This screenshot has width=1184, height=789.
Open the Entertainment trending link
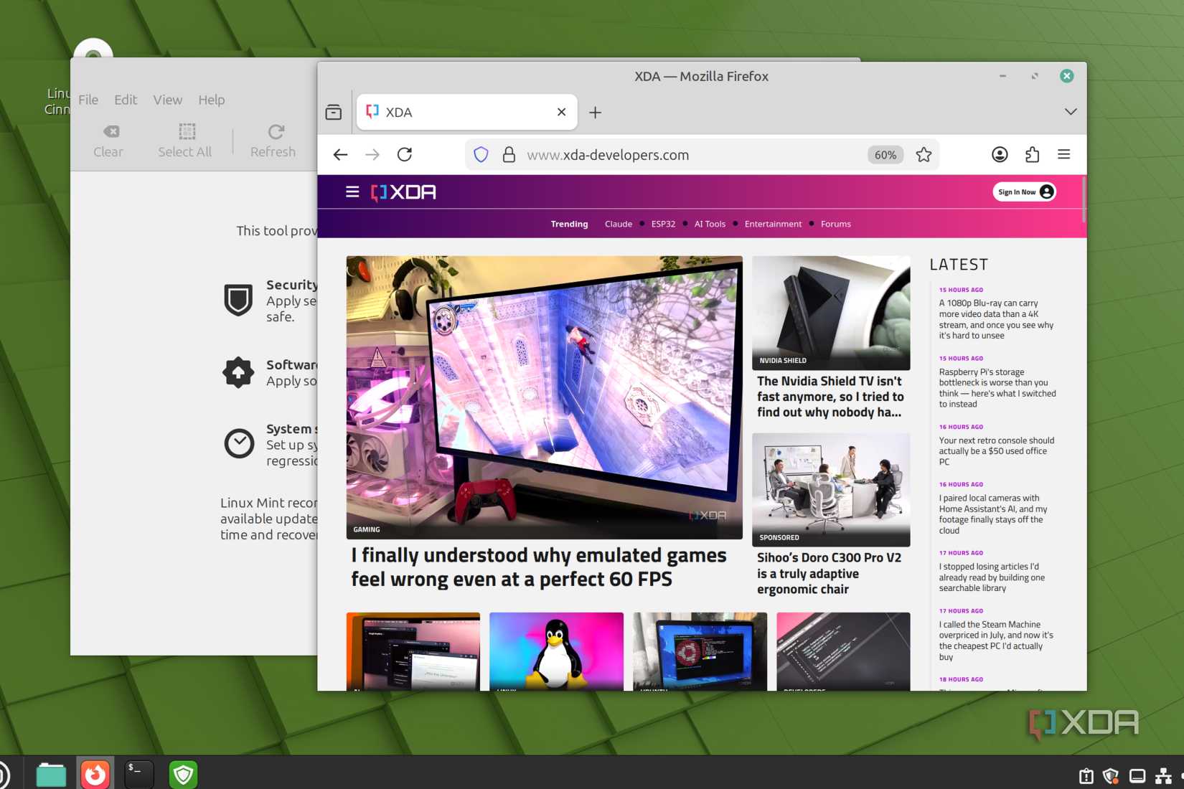point(773,224)
